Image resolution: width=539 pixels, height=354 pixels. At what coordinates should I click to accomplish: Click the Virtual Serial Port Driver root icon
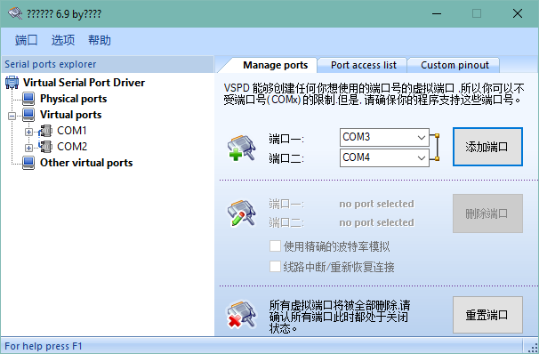(x=12, y=83)
